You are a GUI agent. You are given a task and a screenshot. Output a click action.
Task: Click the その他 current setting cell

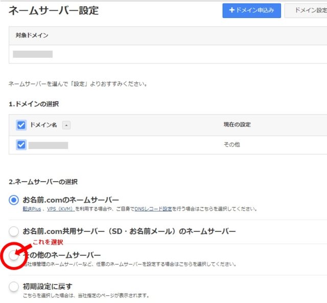coord(231,145)
